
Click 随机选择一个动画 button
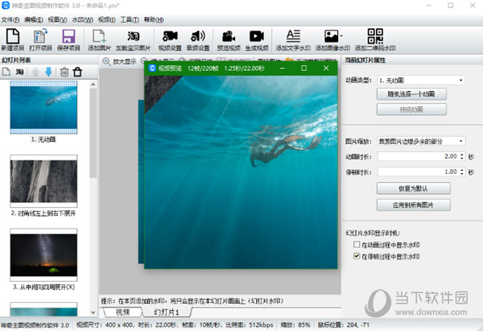[411, 94]
